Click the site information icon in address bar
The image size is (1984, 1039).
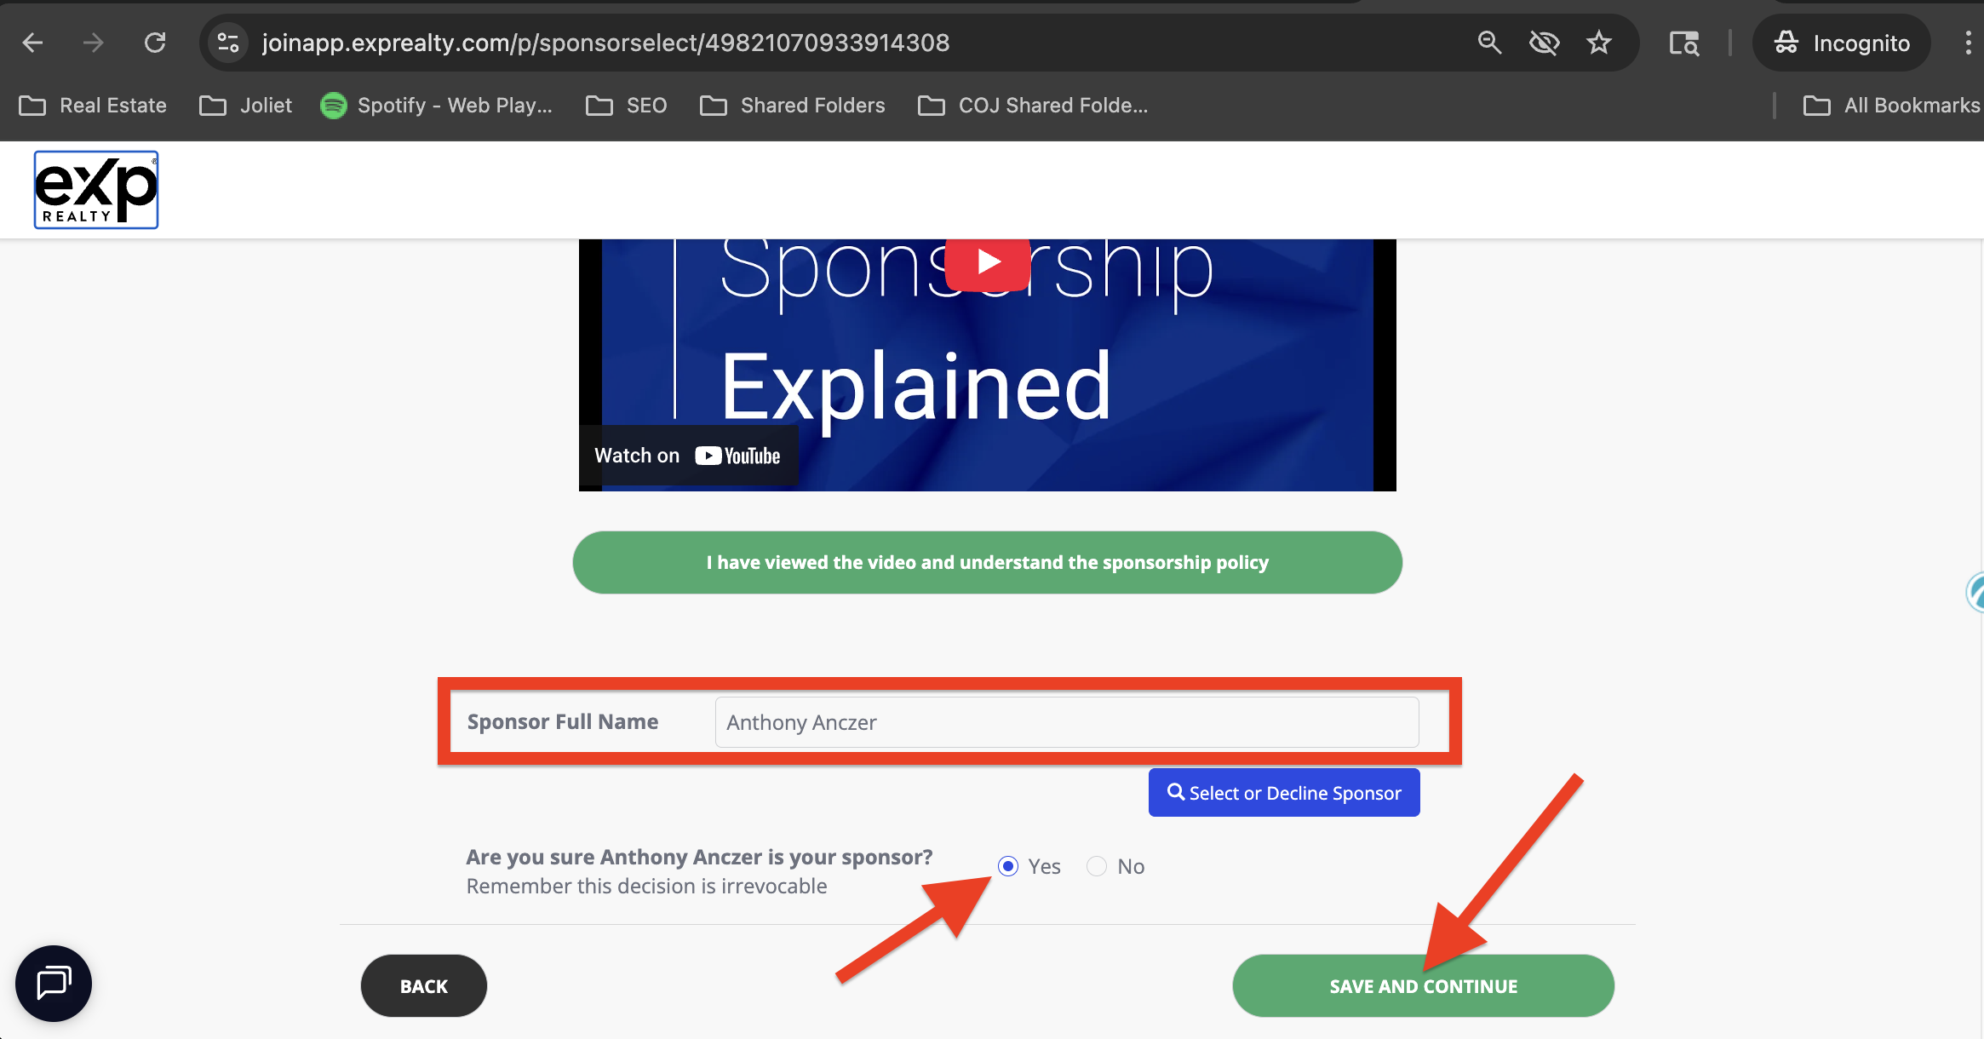coord(227,43)
